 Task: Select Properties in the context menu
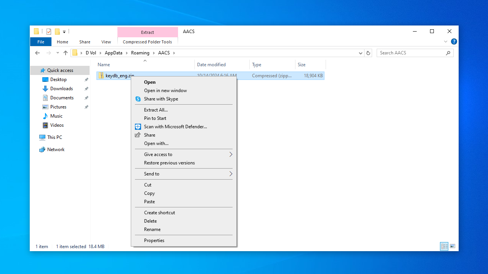(x=154, y=241)
